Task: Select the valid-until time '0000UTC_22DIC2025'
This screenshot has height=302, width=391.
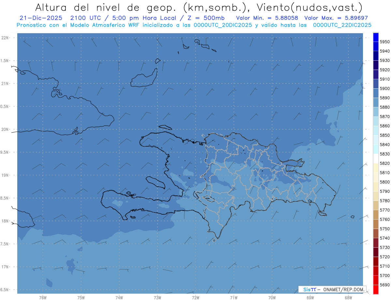Action: pos(342,25)
